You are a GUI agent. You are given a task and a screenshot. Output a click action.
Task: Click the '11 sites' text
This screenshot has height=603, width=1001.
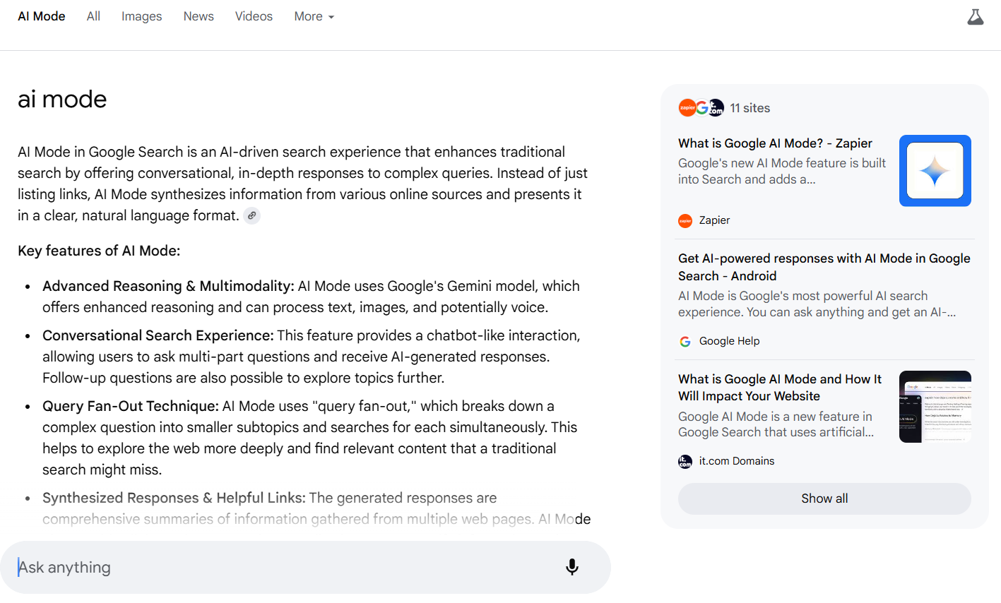(750, 108)
